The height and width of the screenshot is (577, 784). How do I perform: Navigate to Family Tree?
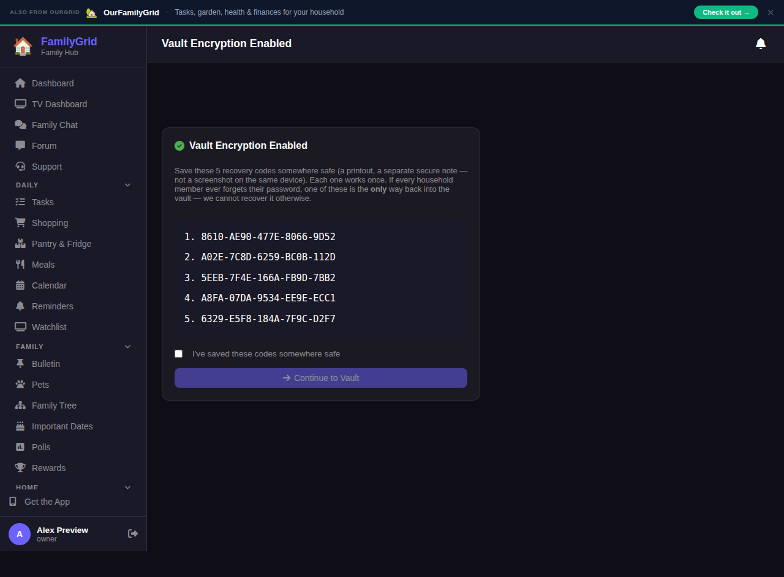[73, 405]
